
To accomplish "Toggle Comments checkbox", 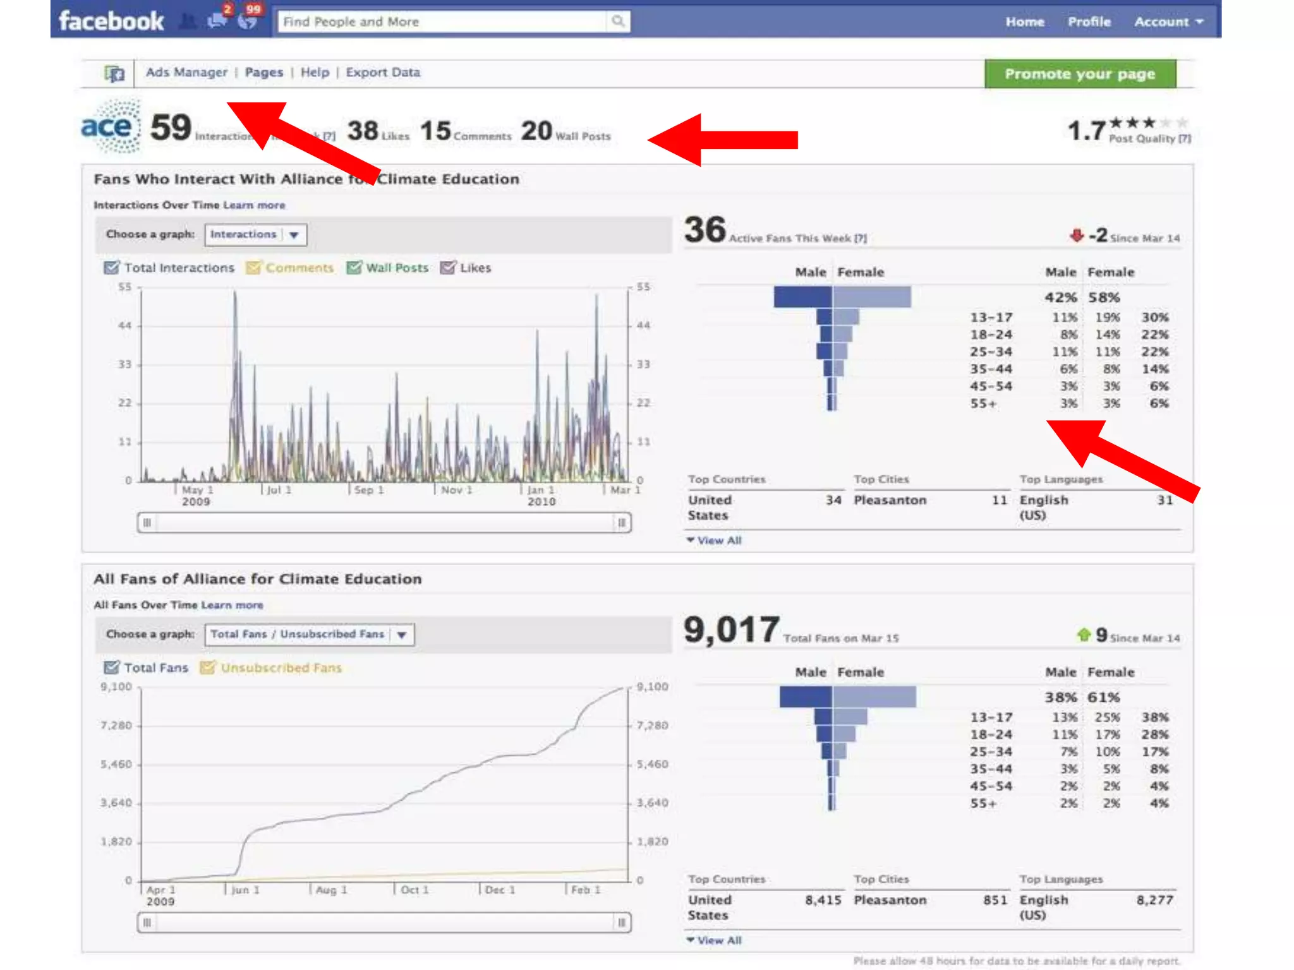I will (253, 268).
